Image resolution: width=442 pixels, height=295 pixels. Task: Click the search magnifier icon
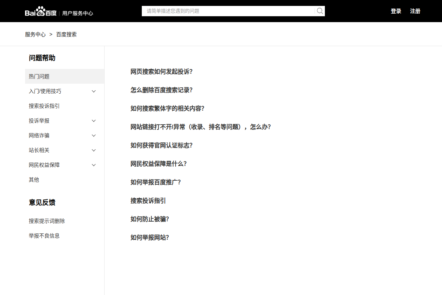point(319,11)
